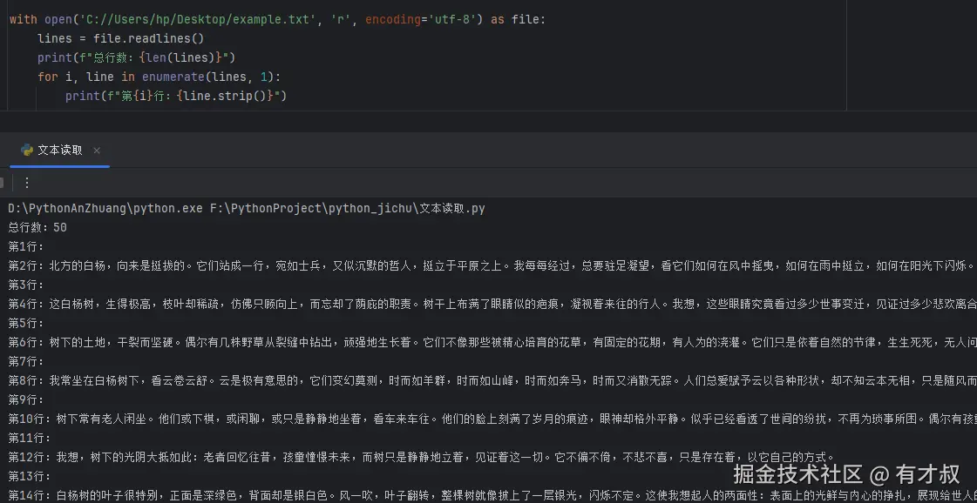977x503 pixels.
Task: Click output line 第8行 starting 我常坐在白杨树下
Action: 492,380
